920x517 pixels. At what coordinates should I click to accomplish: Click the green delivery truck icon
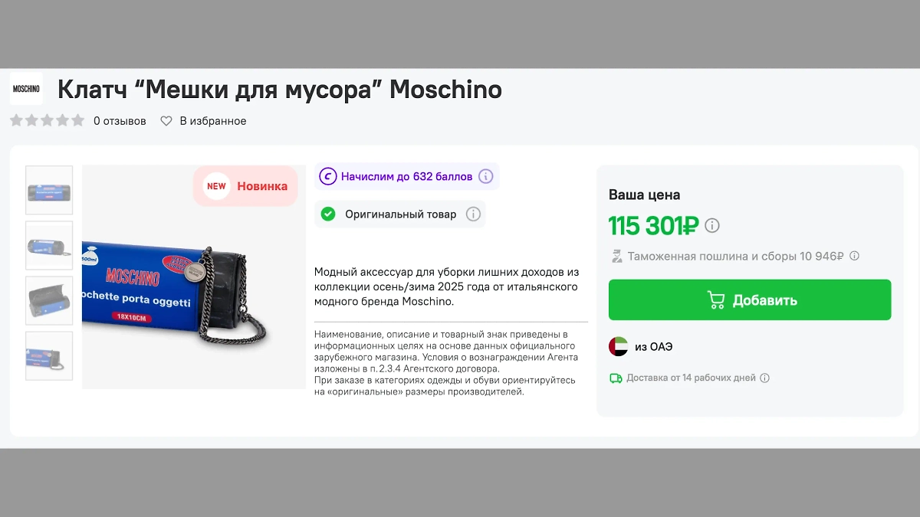click(616, 378)
